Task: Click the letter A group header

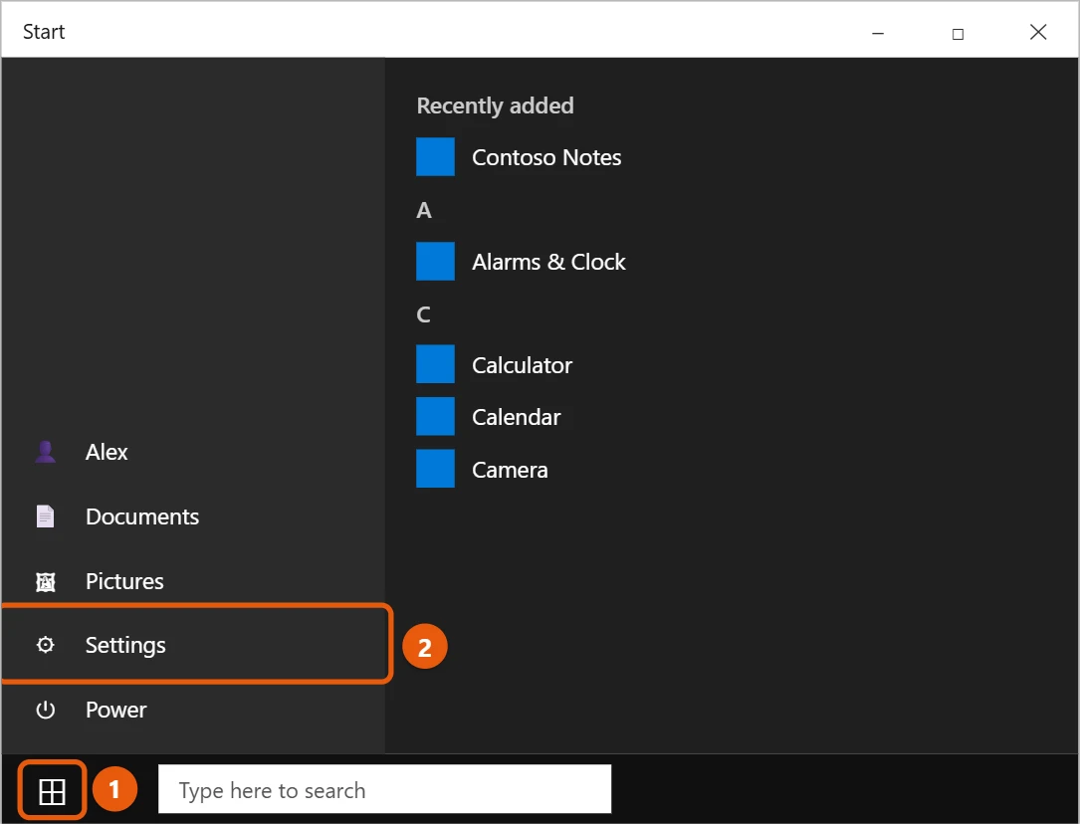Action: (x=424, y=210)
